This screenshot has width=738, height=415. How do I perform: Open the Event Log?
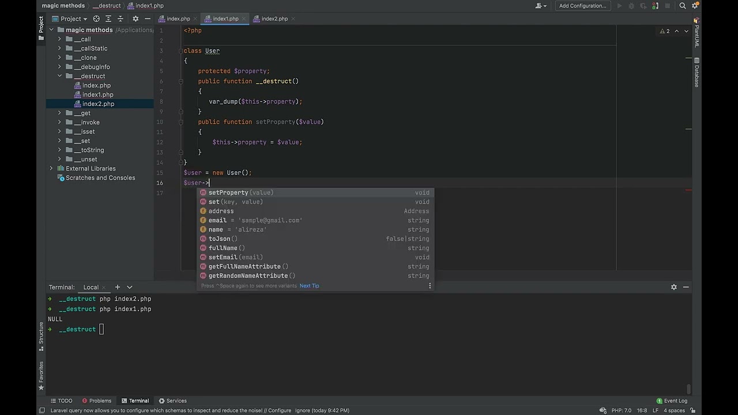click(x=672, y=401)
